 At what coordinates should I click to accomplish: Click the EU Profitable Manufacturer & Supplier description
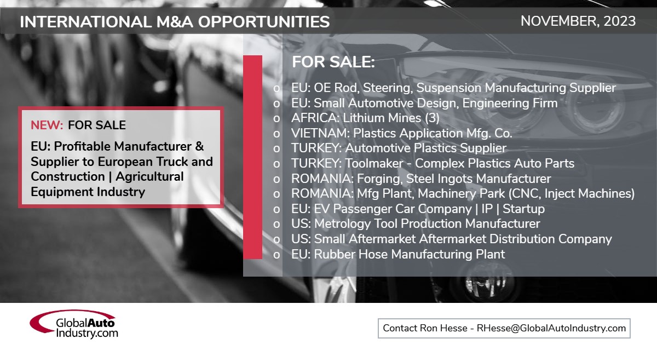122,169
